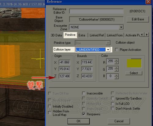Screen dimensions: 153x126
Task: Toggle the Respawns checkbox
Action: (84, 114)
